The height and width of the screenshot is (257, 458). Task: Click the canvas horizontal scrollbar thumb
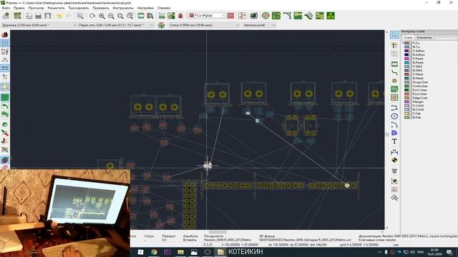click(x=218, y=232)
